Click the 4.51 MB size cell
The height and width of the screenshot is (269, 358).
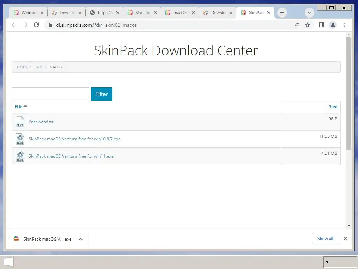click(x=311, y=156)
